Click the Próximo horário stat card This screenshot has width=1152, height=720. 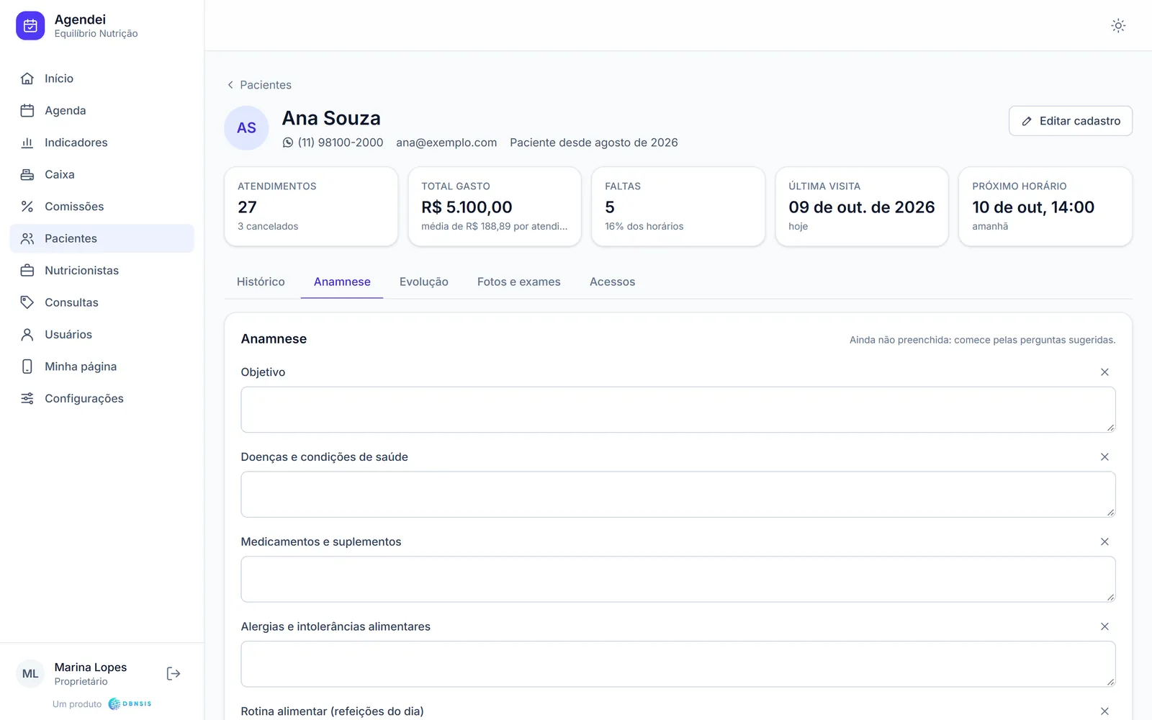click(1045, 207)
